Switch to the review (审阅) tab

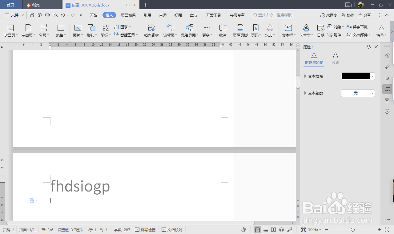point(163,15)
